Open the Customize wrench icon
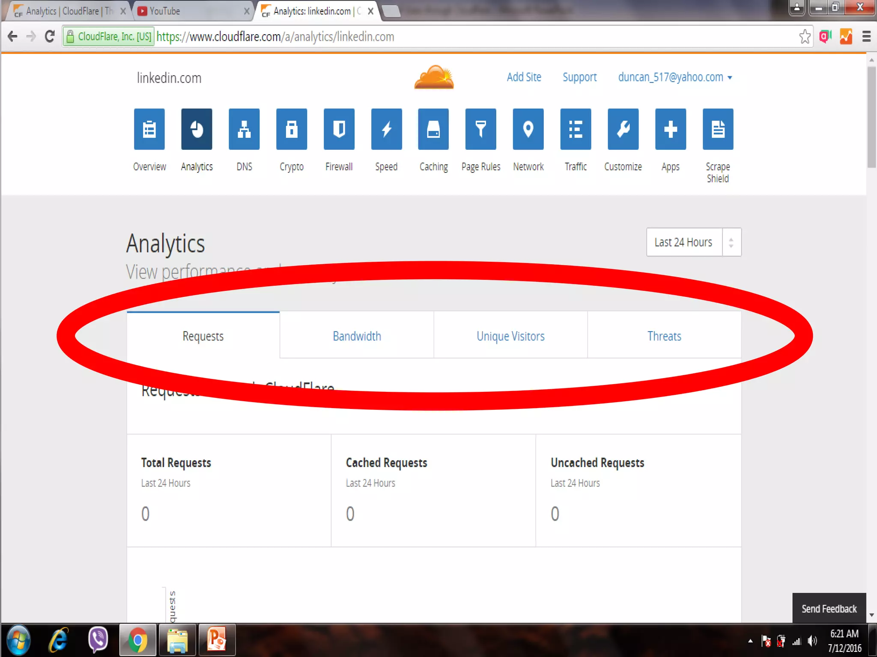The width and height of the screenshot is (877, 657). (x=623, y=129)
